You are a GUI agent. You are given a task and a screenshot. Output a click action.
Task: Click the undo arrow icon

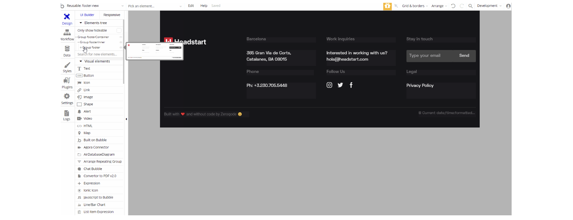(453, 6)
